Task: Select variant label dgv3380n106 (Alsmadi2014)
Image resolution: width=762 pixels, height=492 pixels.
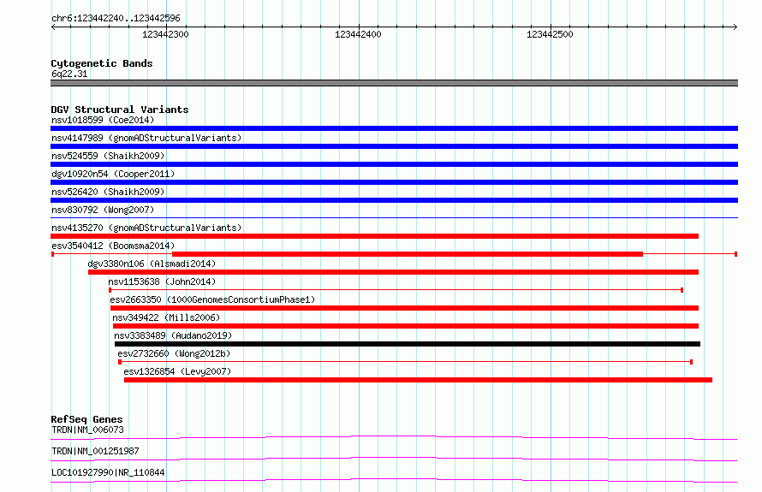Action: coord(152,264)
